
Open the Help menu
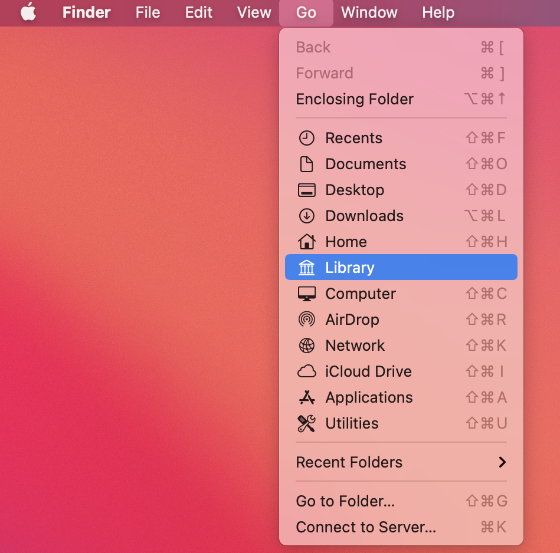pos(438,12)
